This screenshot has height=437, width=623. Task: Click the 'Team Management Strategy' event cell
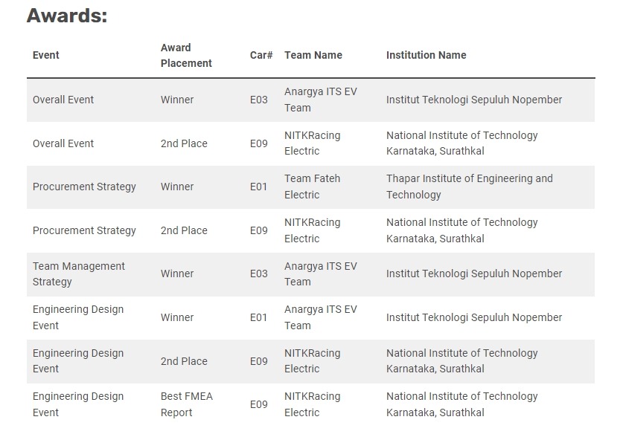79,273
